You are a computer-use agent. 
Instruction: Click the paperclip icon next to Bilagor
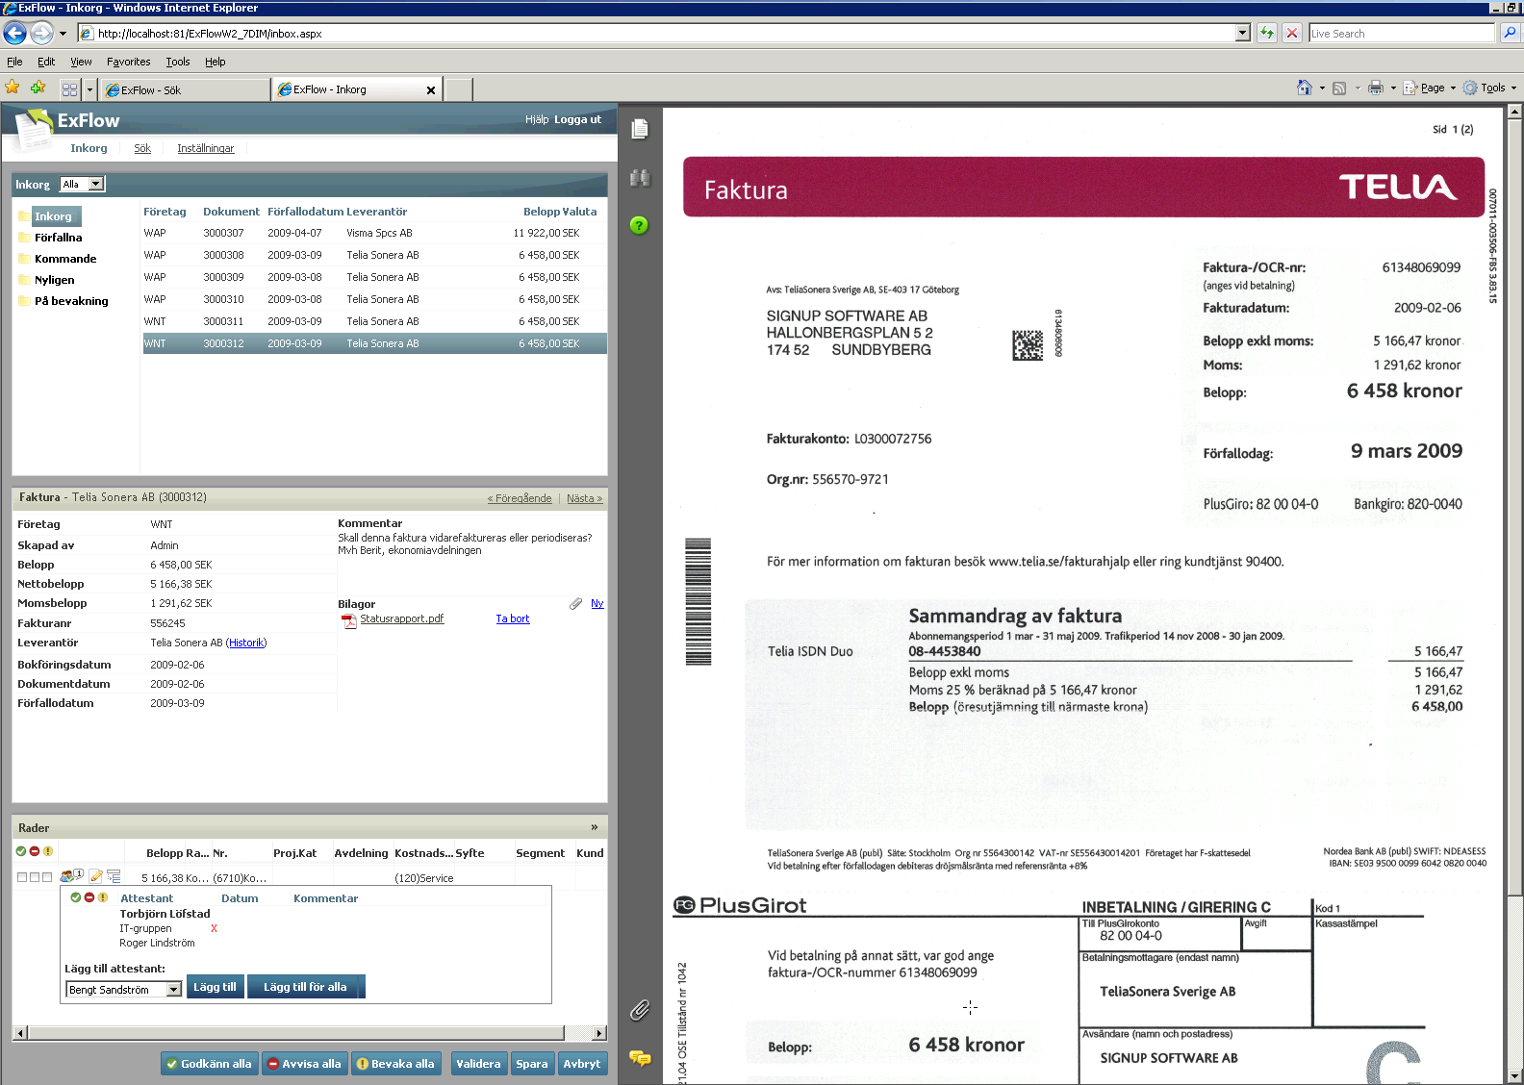[575, 603]
